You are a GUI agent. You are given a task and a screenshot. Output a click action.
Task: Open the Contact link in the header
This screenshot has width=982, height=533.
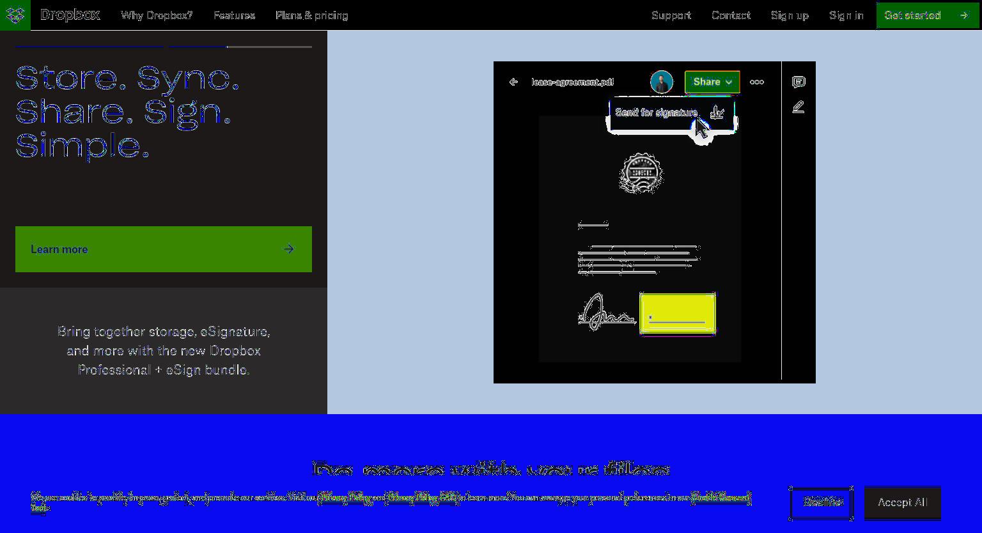click(x=731, y=15)
